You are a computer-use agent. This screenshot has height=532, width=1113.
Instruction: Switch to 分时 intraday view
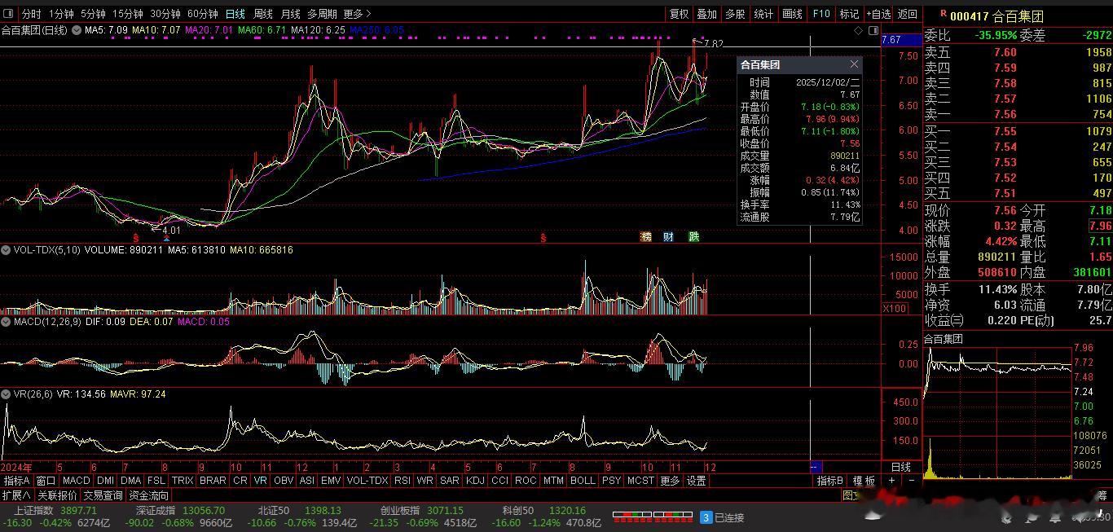[31, 14]
